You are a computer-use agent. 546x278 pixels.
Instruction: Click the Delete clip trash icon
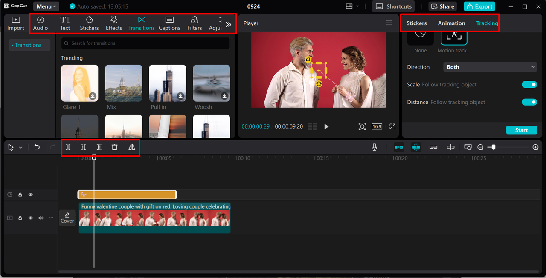pyautogui.click(x=114, y=147)
